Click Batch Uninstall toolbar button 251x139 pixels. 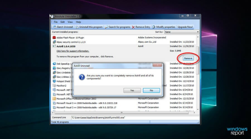(63, 27)
